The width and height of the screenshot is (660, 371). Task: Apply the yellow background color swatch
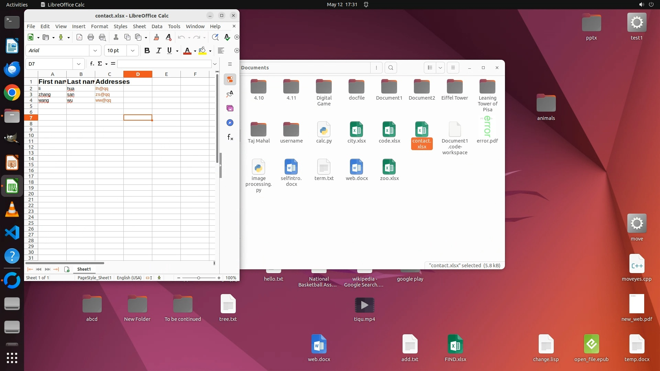(202, 51)
